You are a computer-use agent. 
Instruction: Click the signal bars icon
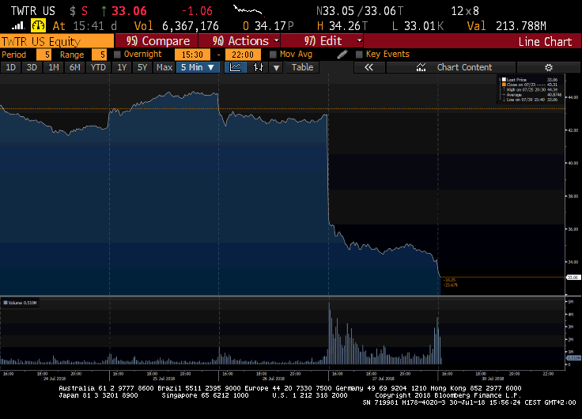(x=18, y=25)
